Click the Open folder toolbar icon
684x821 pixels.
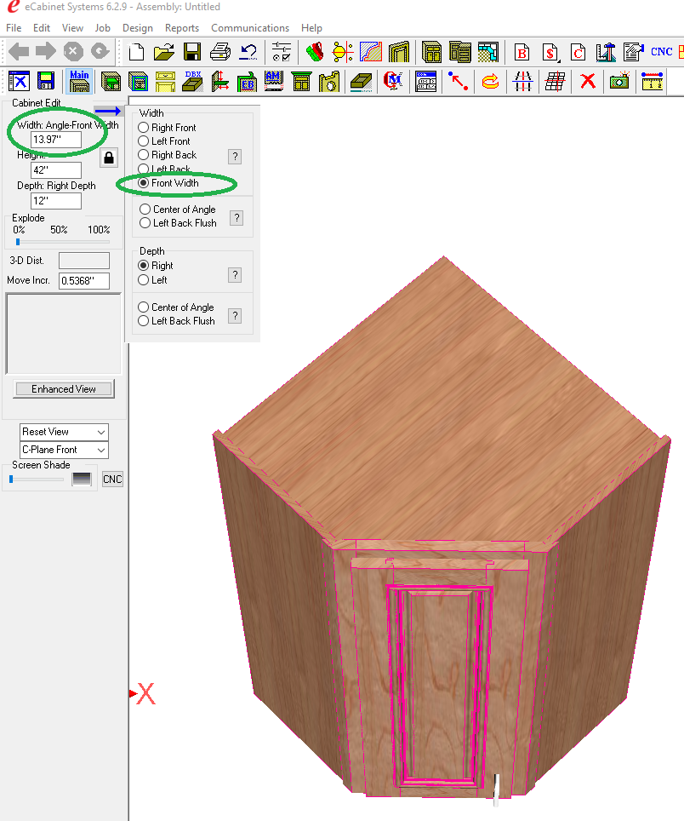pos(164,52)
